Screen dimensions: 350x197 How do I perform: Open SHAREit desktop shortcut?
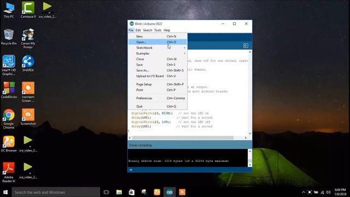click(28, 63)
